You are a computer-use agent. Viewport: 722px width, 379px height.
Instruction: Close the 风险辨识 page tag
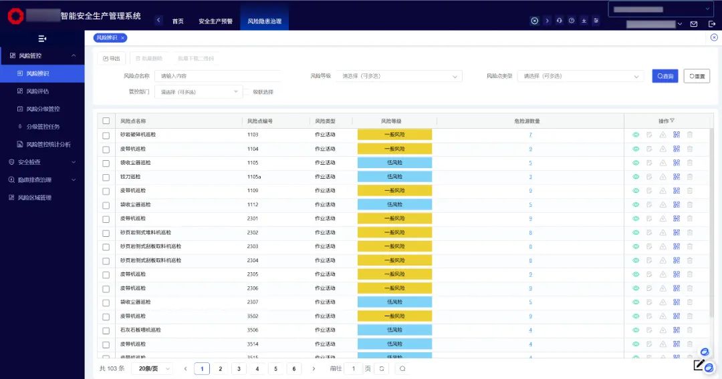tap(122, 38)
